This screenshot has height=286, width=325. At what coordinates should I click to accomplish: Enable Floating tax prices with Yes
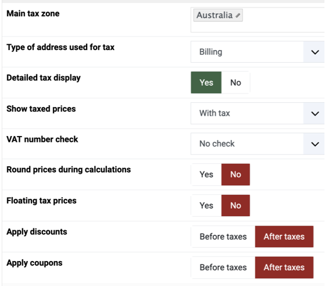(206, 206)
